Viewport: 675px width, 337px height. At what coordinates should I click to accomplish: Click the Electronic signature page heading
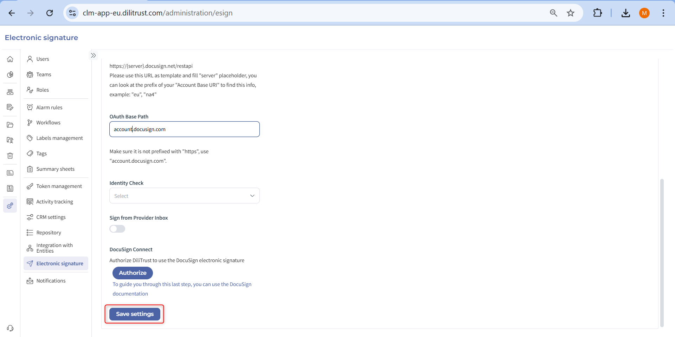click(x=41, y=38)
